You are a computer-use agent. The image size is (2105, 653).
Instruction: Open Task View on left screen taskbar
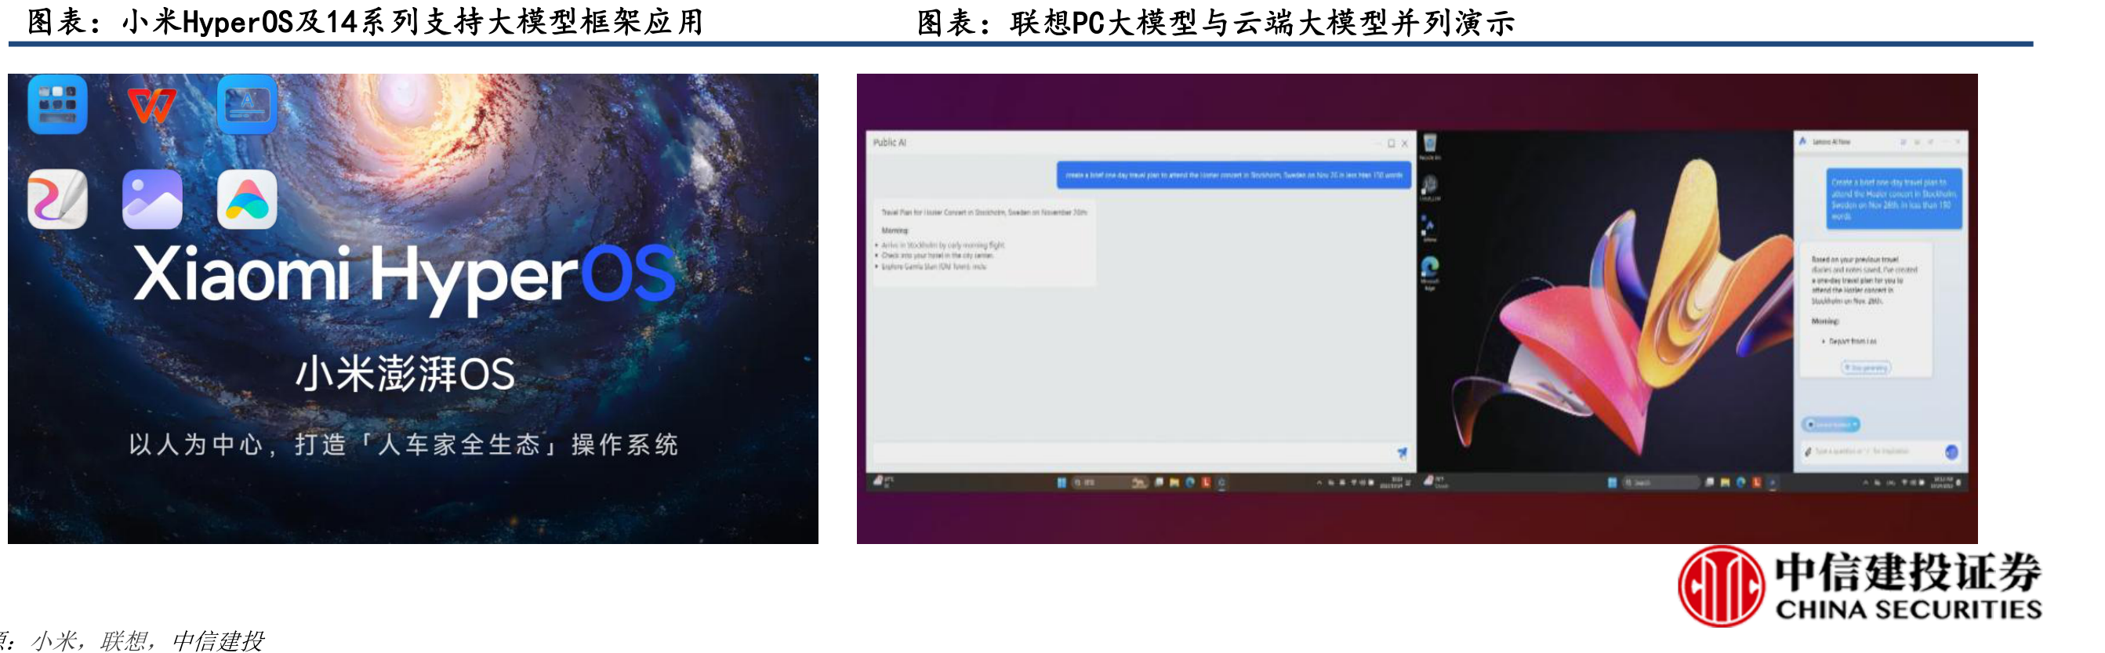(1160, 483)
